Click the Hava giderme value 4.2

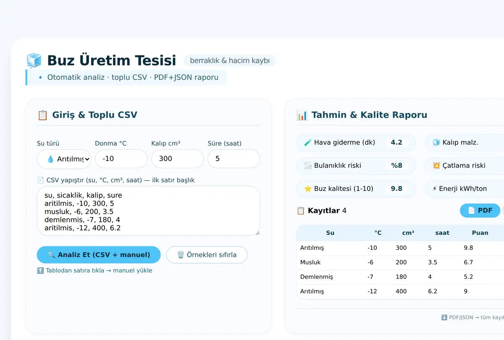[x=396, y=143]
